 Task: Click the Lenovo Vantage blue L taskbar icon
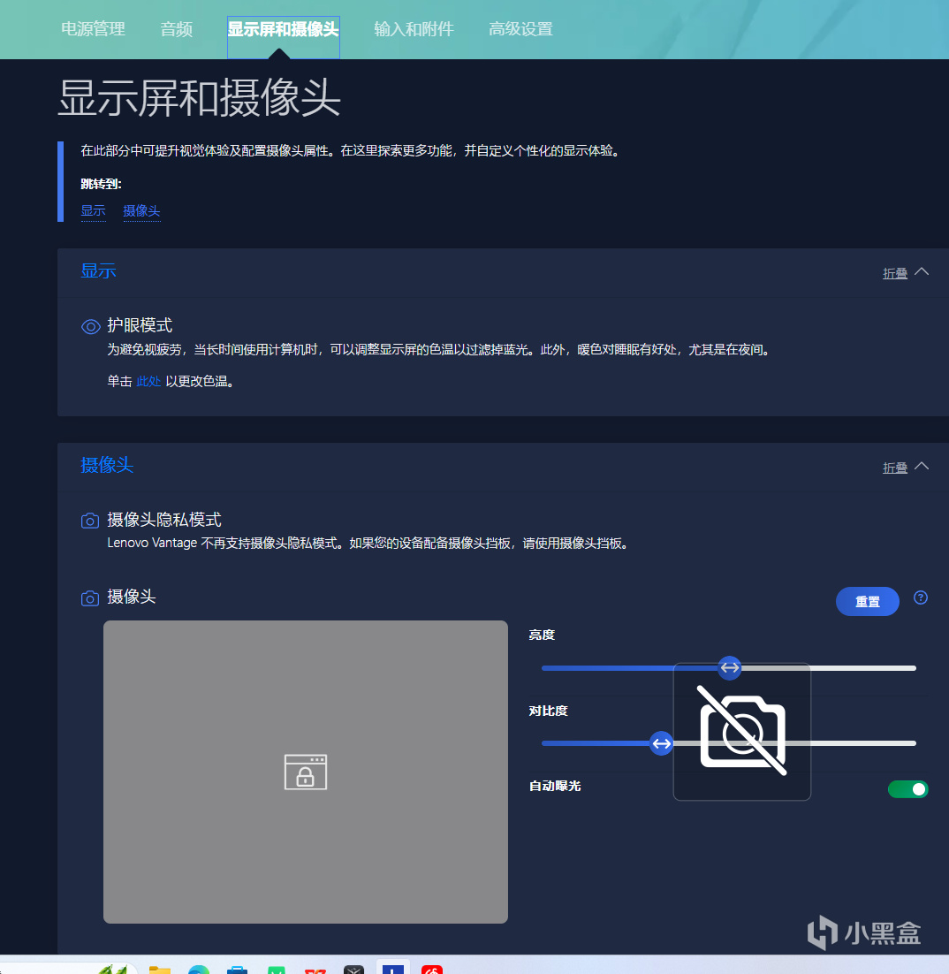click(x=393, y=968)
